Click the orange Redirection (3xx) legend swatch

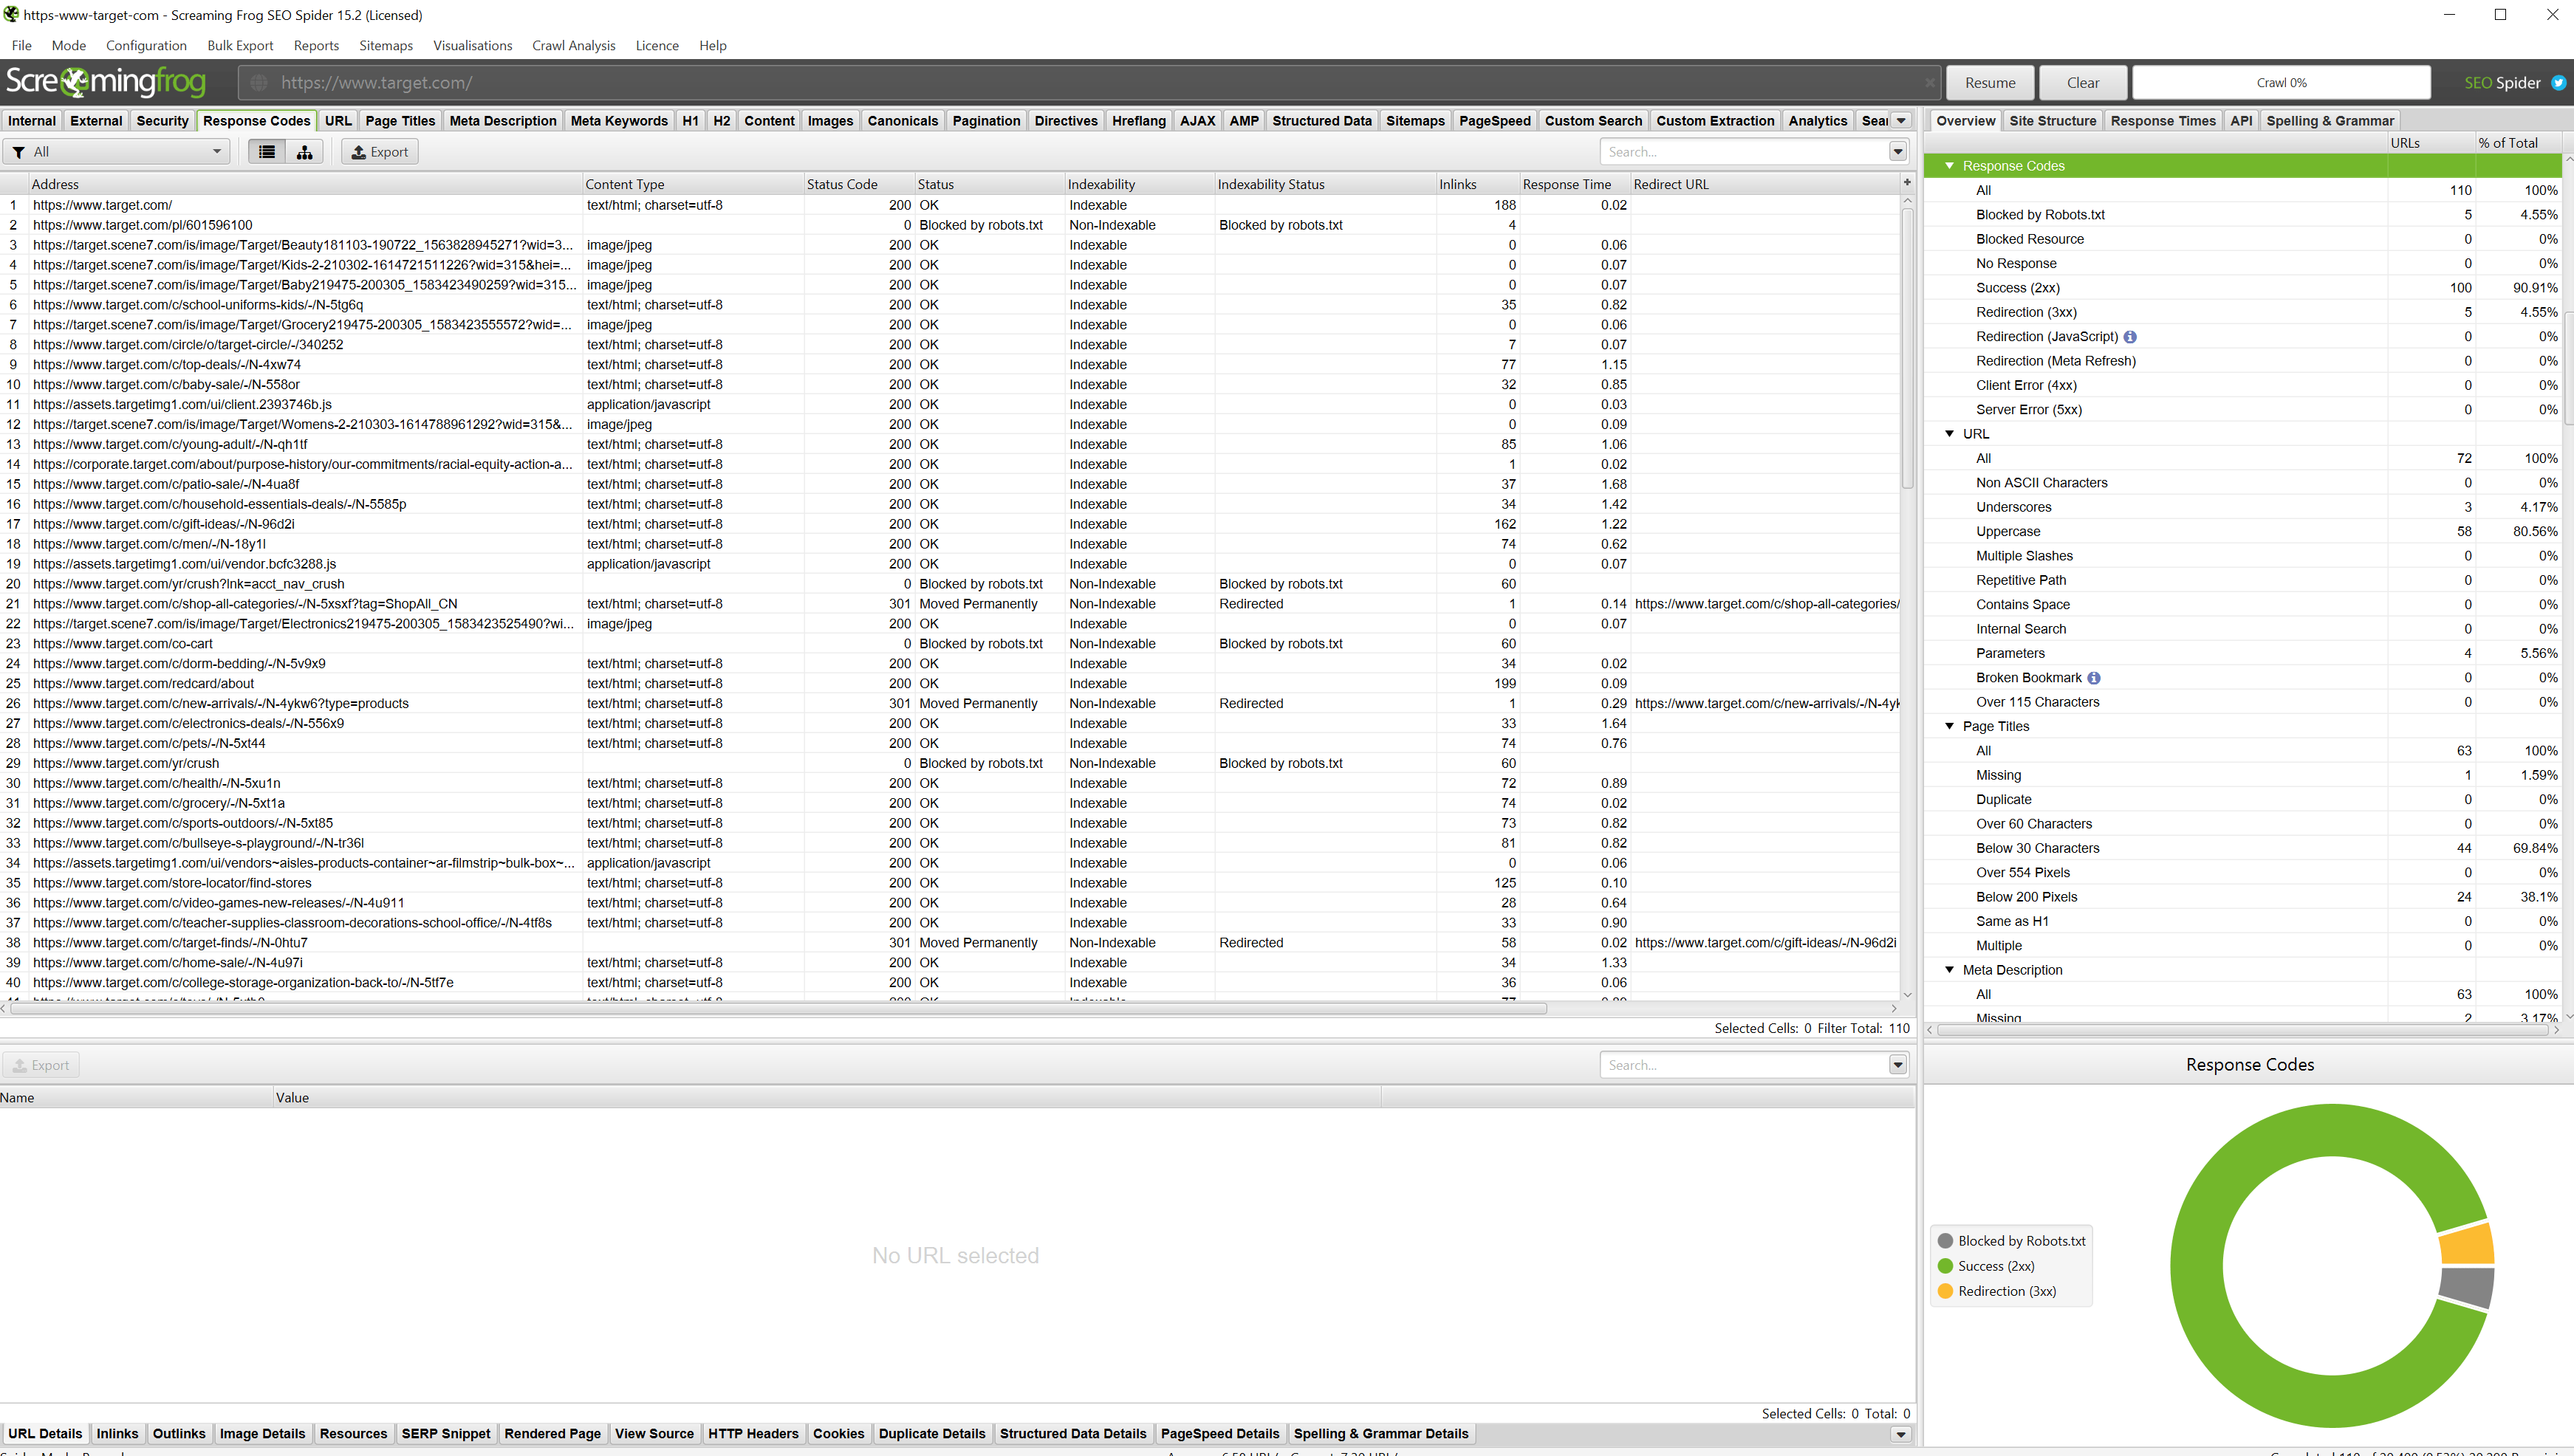1945,1291
